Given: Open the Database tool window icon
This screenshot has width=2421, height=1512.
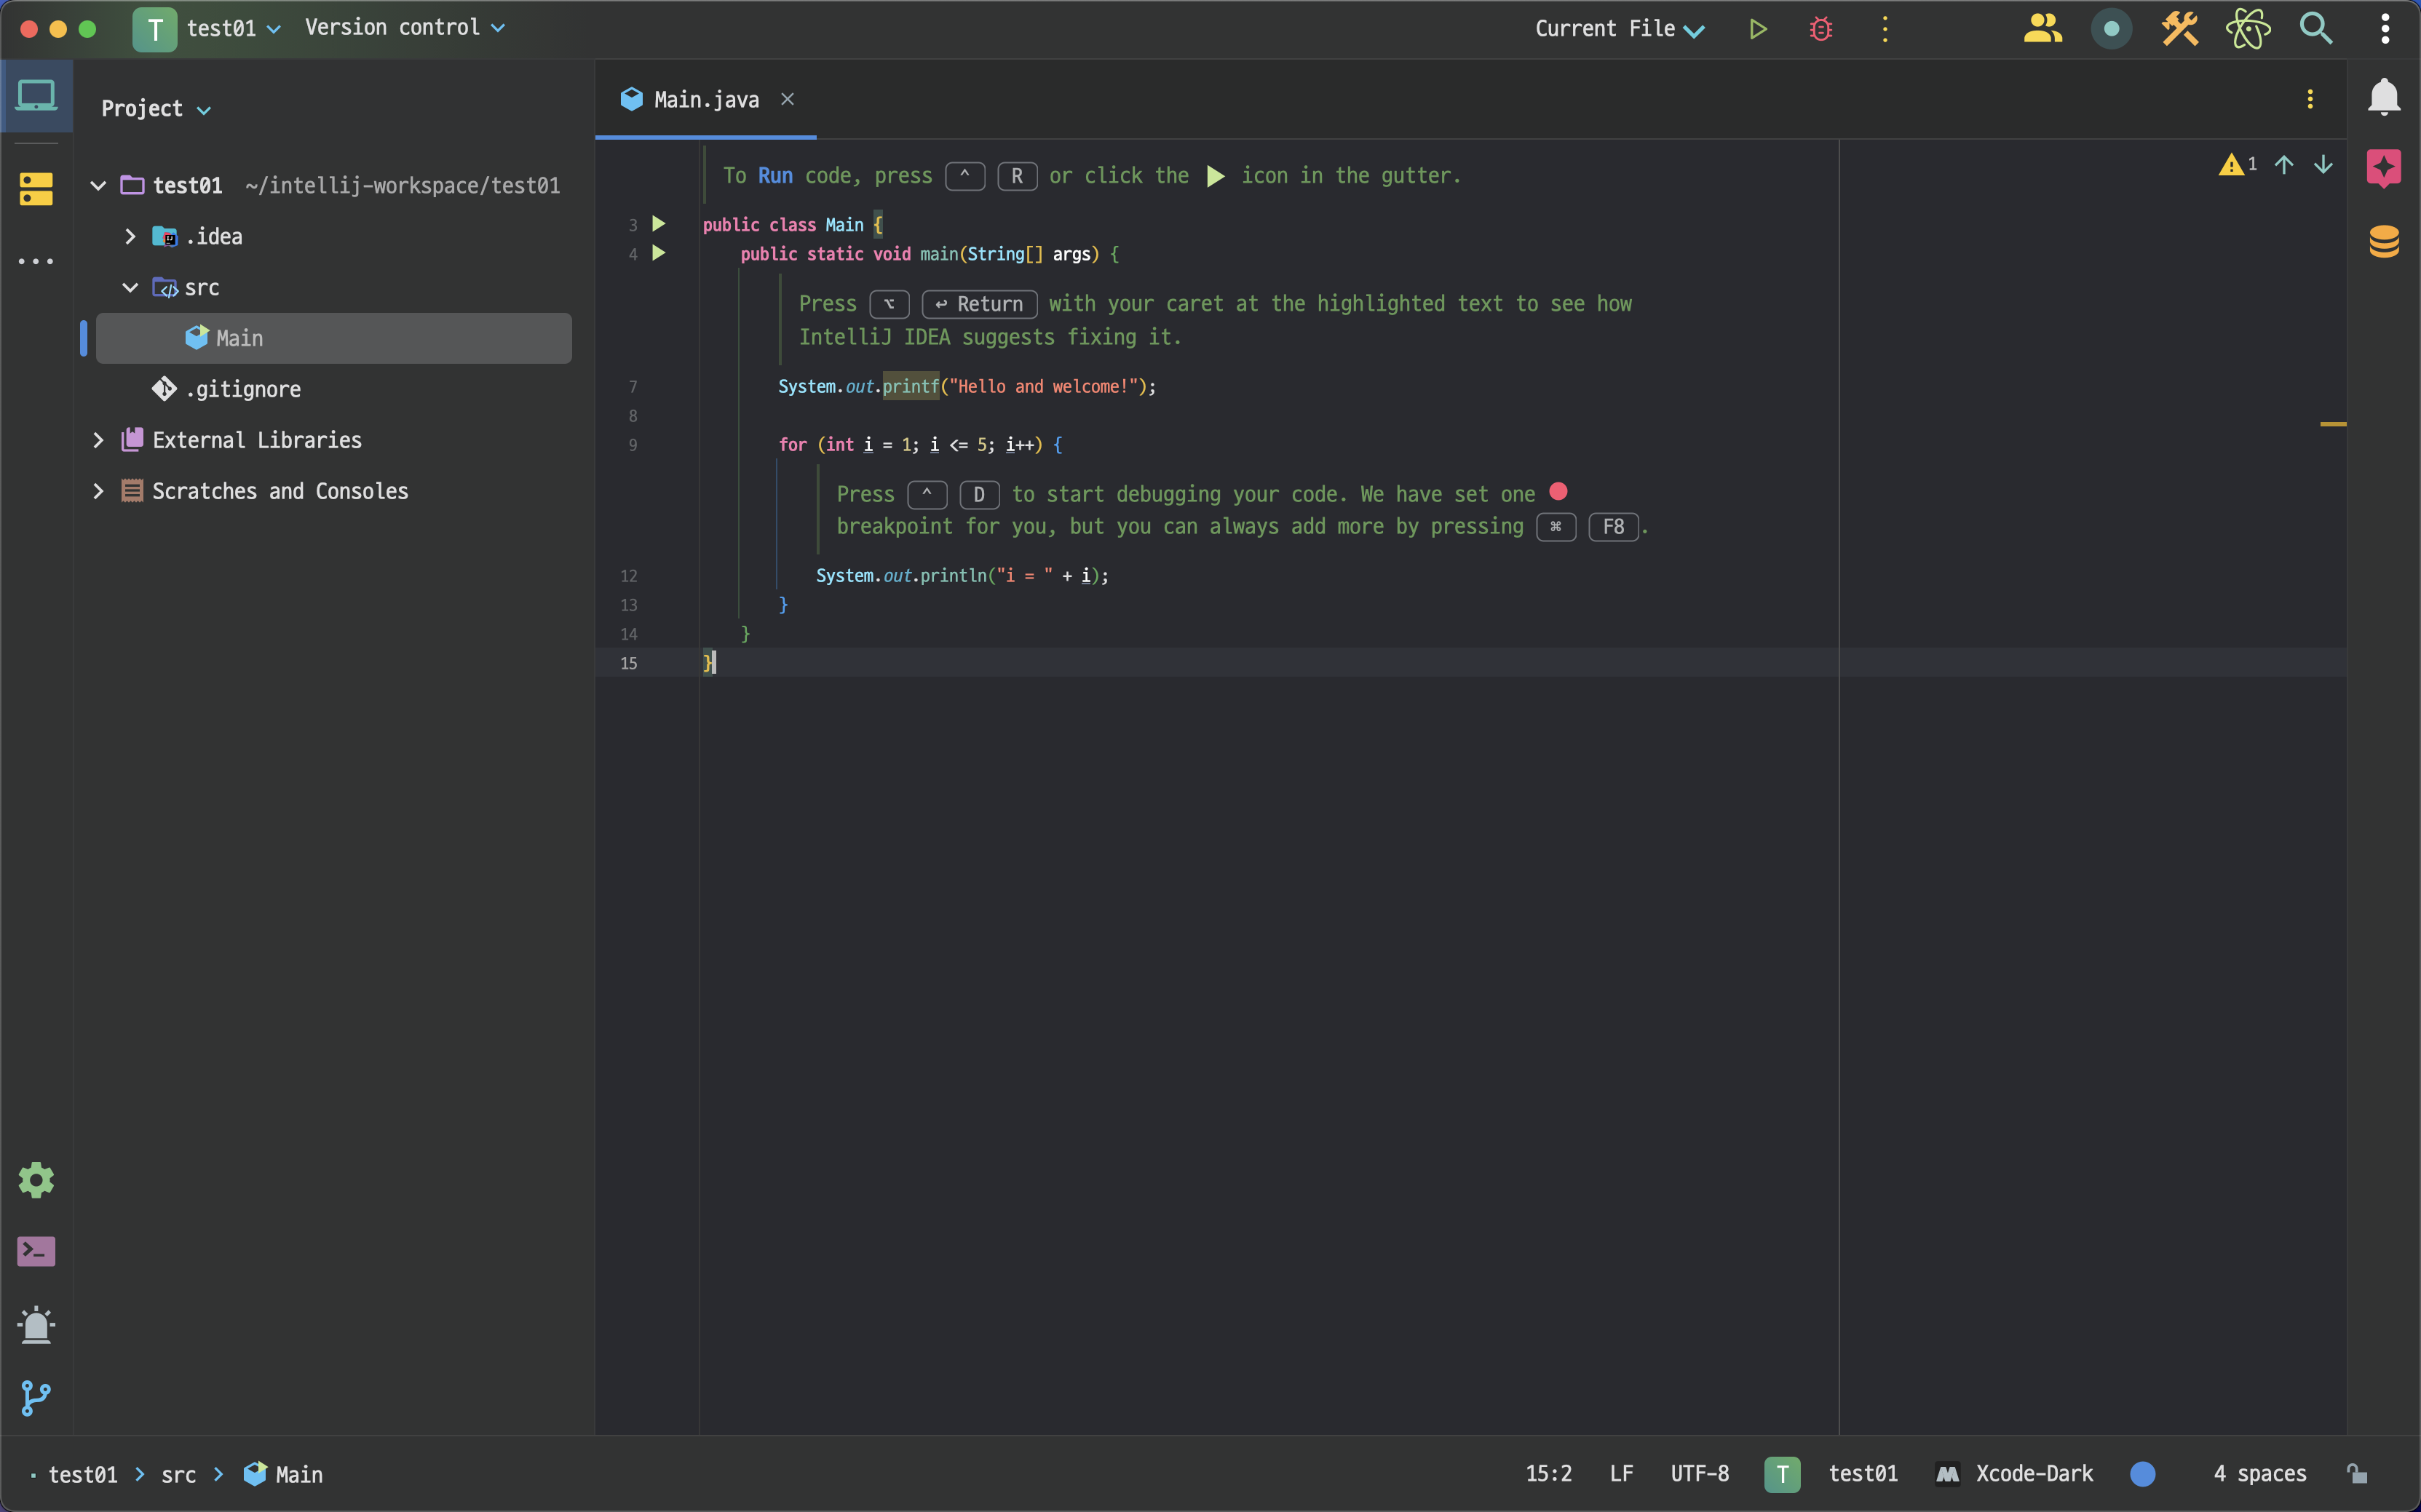Looking at the screenshot, I should pos(2384,241).
